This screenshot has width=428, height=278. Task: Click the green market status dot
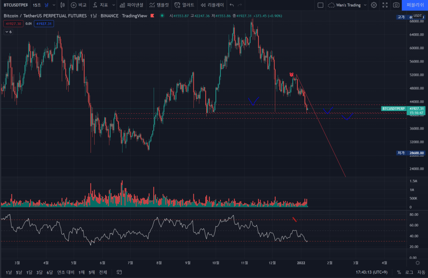pos(162,16)
